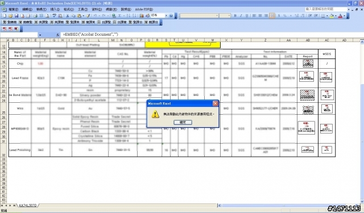Image resolution: width=364 pixels, height=213 pixels.
Task: Click the Center alignment icon
Action: coord(260,16)
